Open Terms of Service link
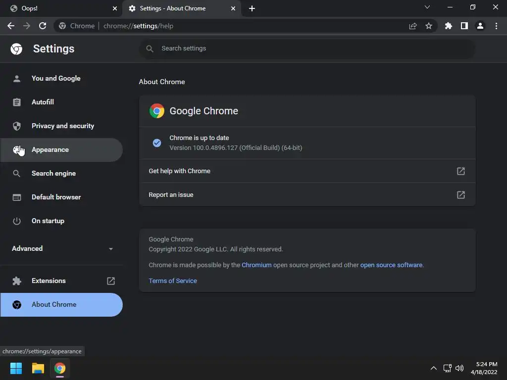 click(173, 281)
